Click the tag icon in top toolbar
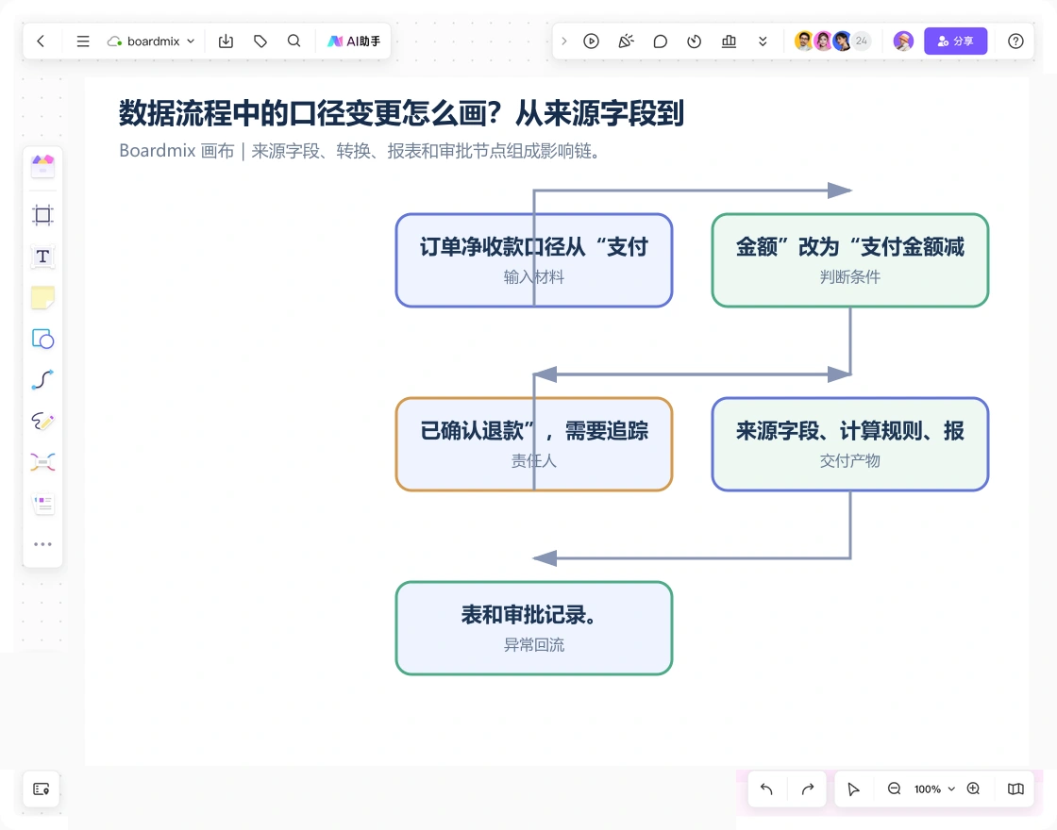This screenshot has height=830, width=1057. 260,41
